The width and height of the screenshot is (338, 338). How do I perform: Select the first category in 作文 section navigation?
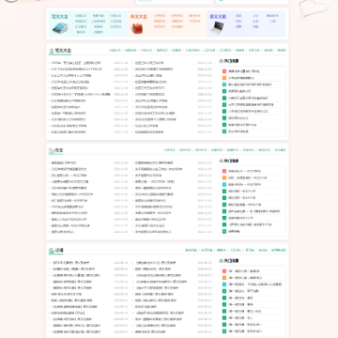tap(170, 150)
